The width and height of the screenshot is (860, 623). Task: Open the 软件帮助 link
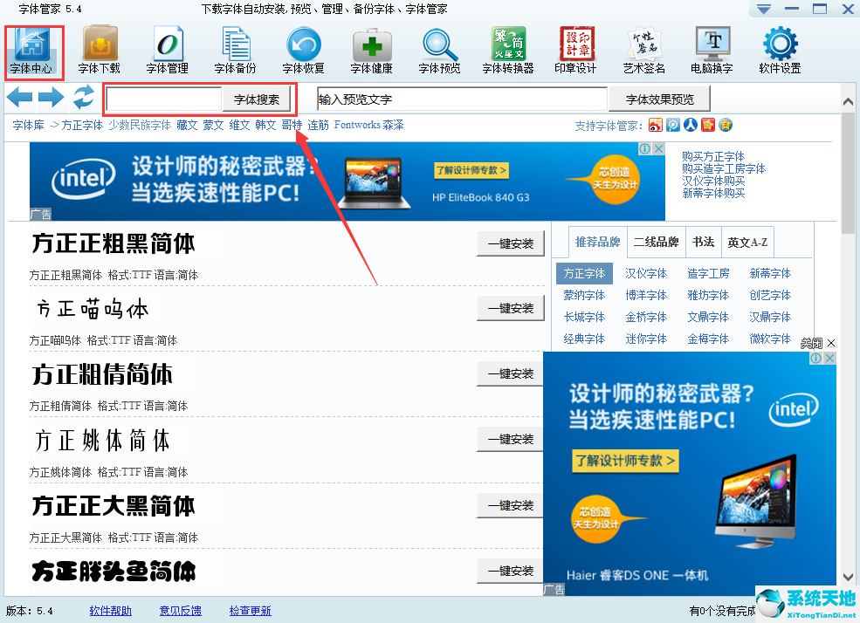(x=110, y=611)
